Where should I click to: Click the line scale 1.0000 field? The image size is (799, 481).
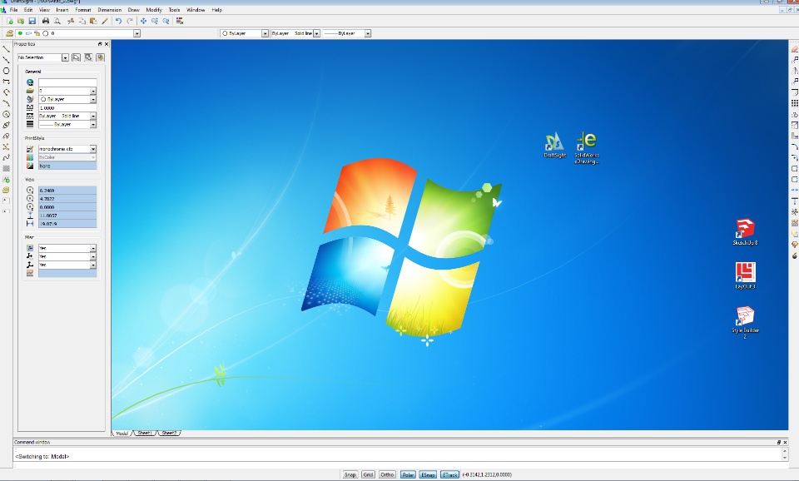point(67,108)
